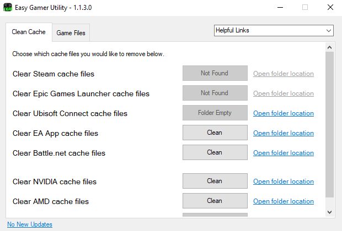Click the 'Clear Steam cache files' label

[54, 74]
